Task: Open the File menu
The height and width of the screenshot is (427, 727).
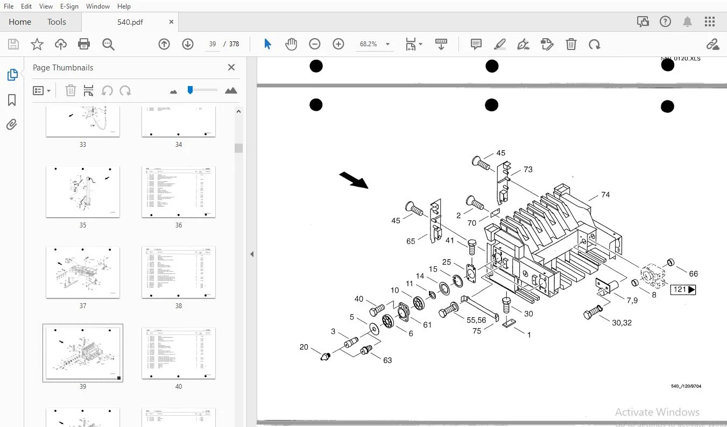Action: (9, 6)
